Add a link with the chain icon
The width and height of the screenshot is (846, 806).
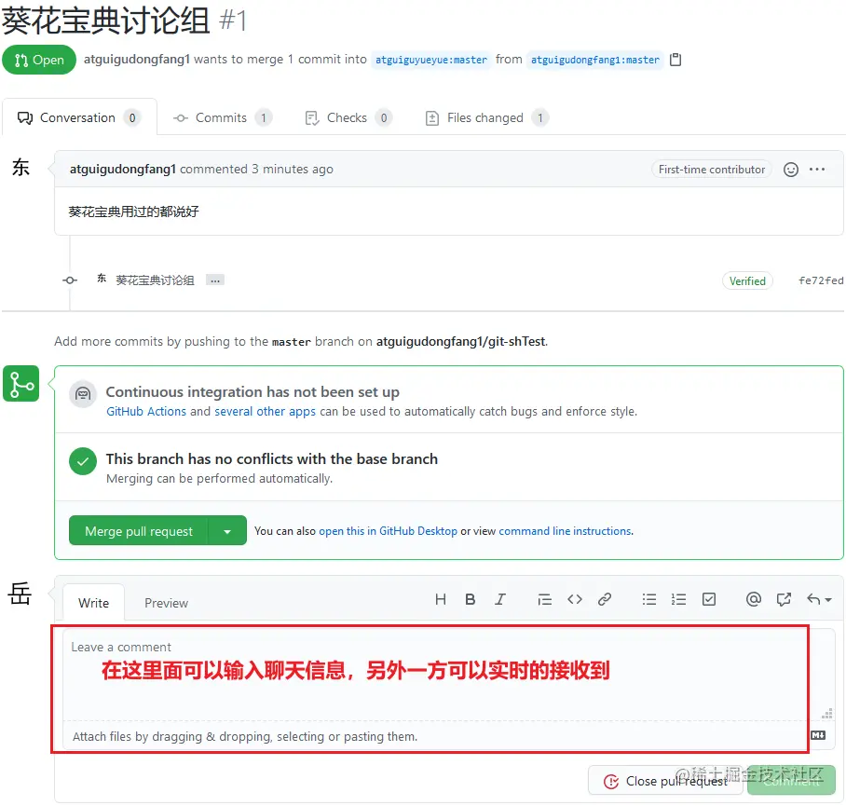[x=605, y=599]
